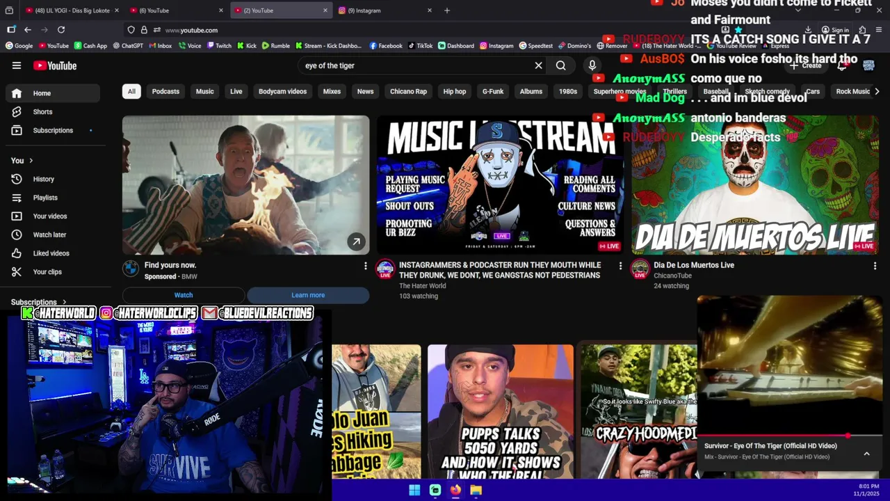Open the notifications bell
890x501 pixels.
(842, 65)
